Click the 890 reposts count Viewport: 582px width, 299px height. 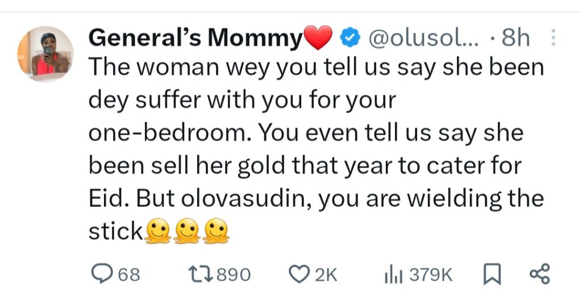click(x=233, y=275)
